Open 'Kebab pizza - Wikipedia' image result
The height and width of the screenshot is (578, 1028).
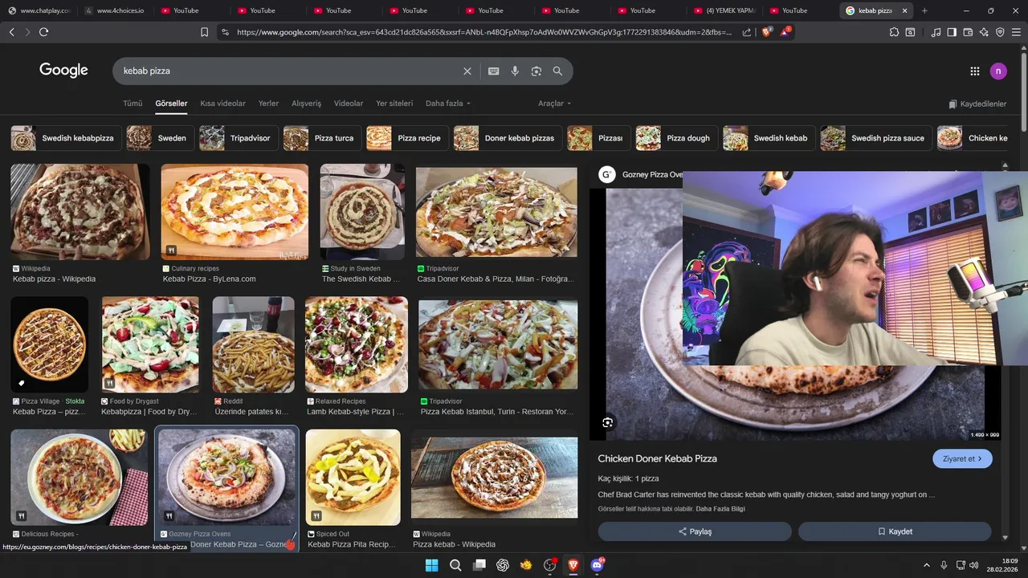point(80,212)
